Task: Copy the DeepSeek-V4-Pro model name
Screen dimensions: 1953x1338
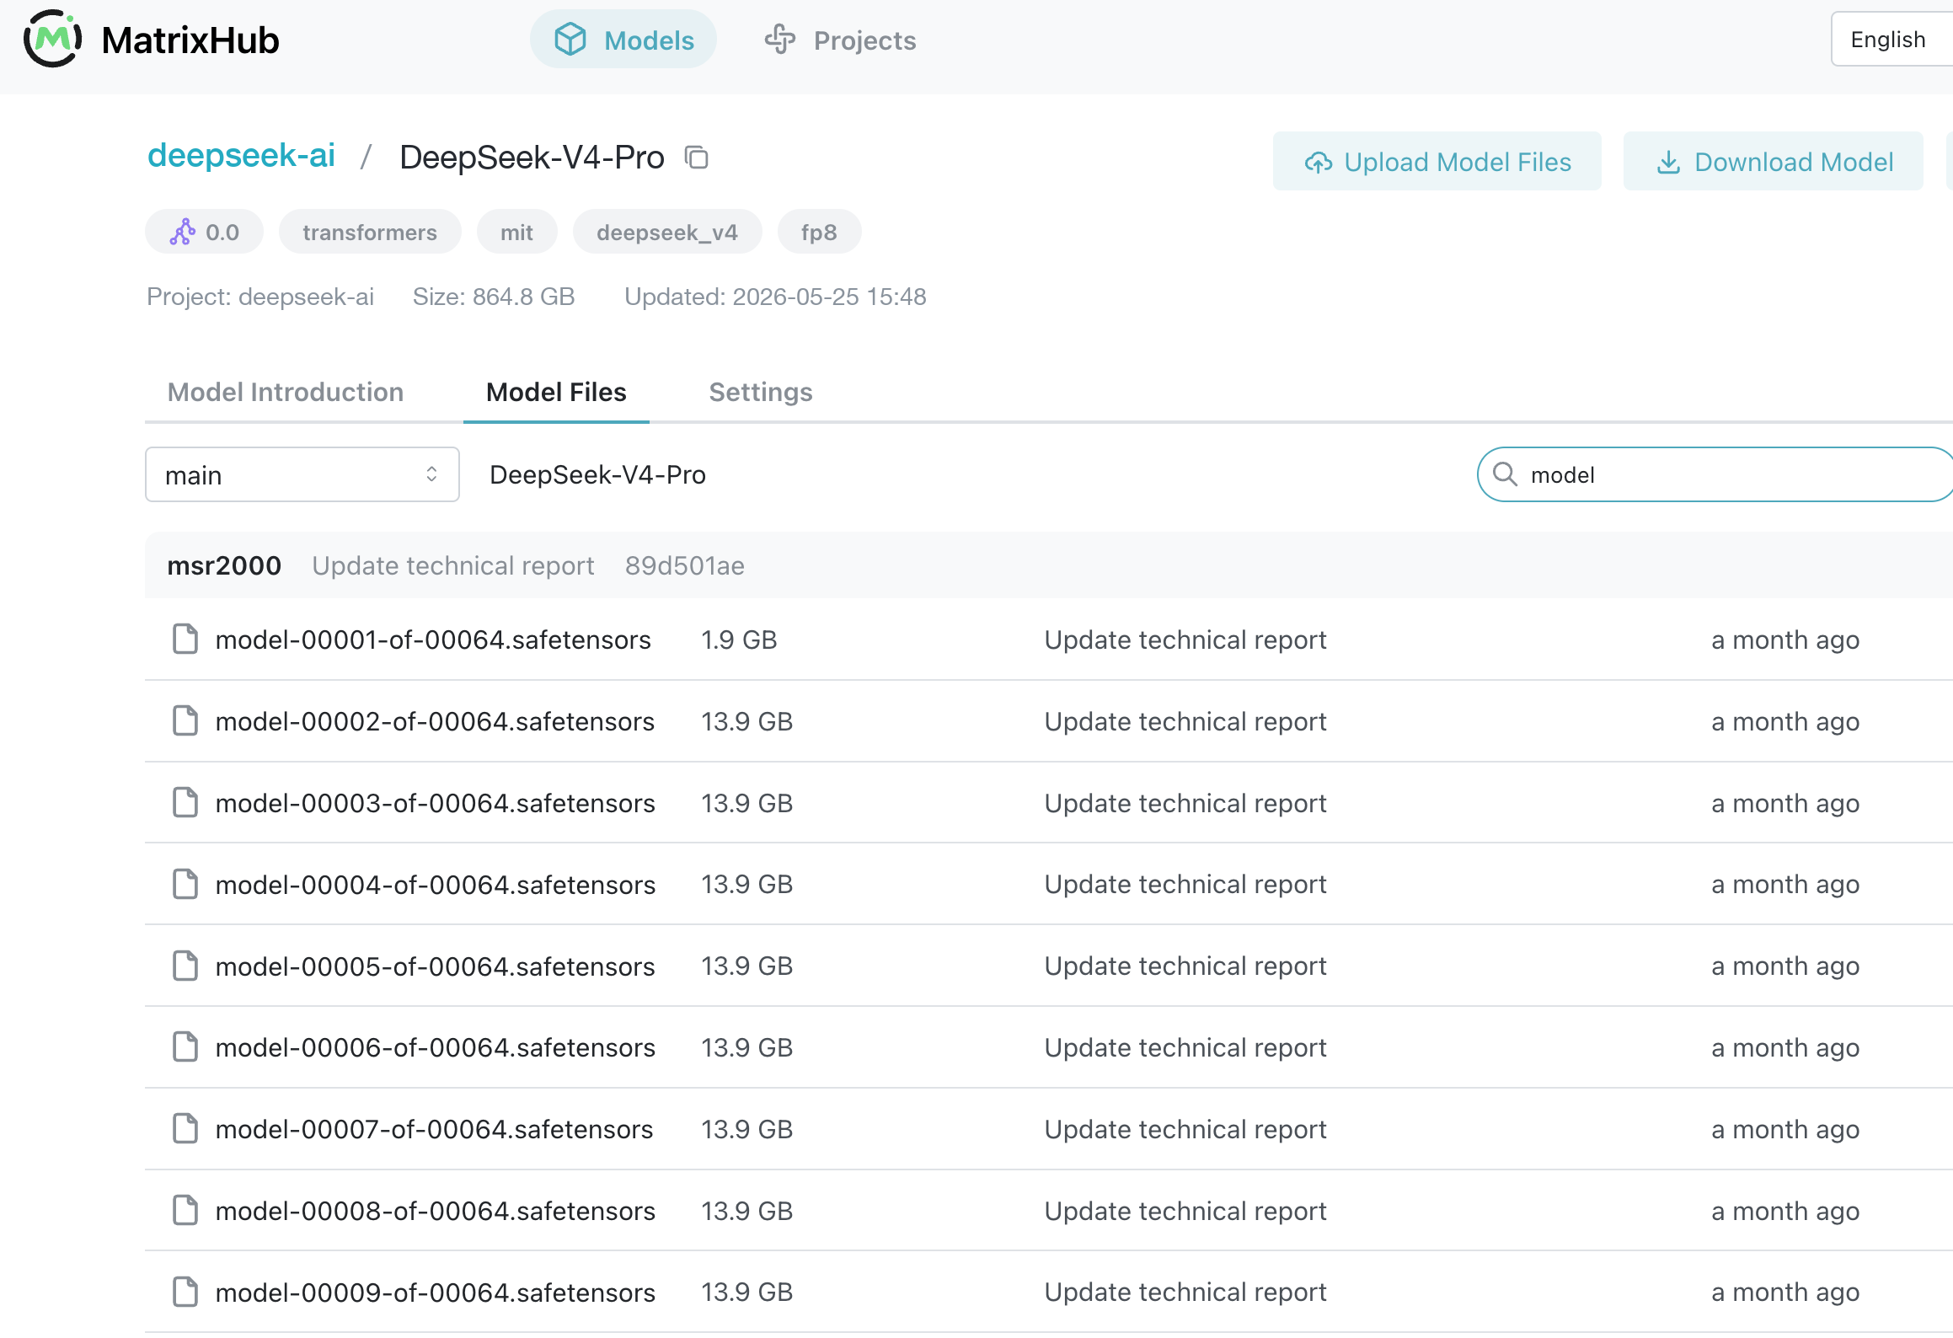Action: 696,158
